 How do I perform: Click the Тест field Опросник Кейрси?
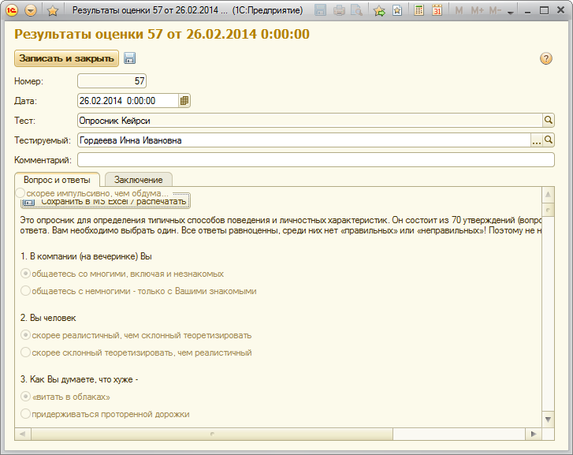pos(310,121)
